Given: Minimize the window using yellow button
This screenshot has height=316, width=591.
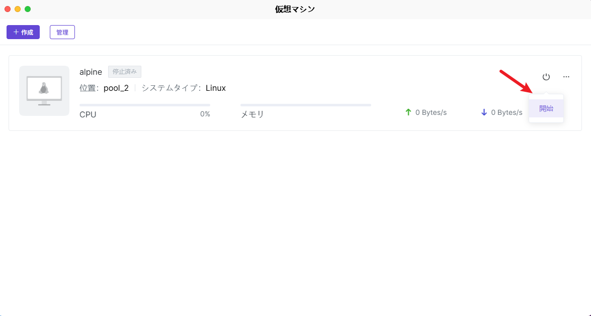Looking at the screenshot, I should pos(18,9).
